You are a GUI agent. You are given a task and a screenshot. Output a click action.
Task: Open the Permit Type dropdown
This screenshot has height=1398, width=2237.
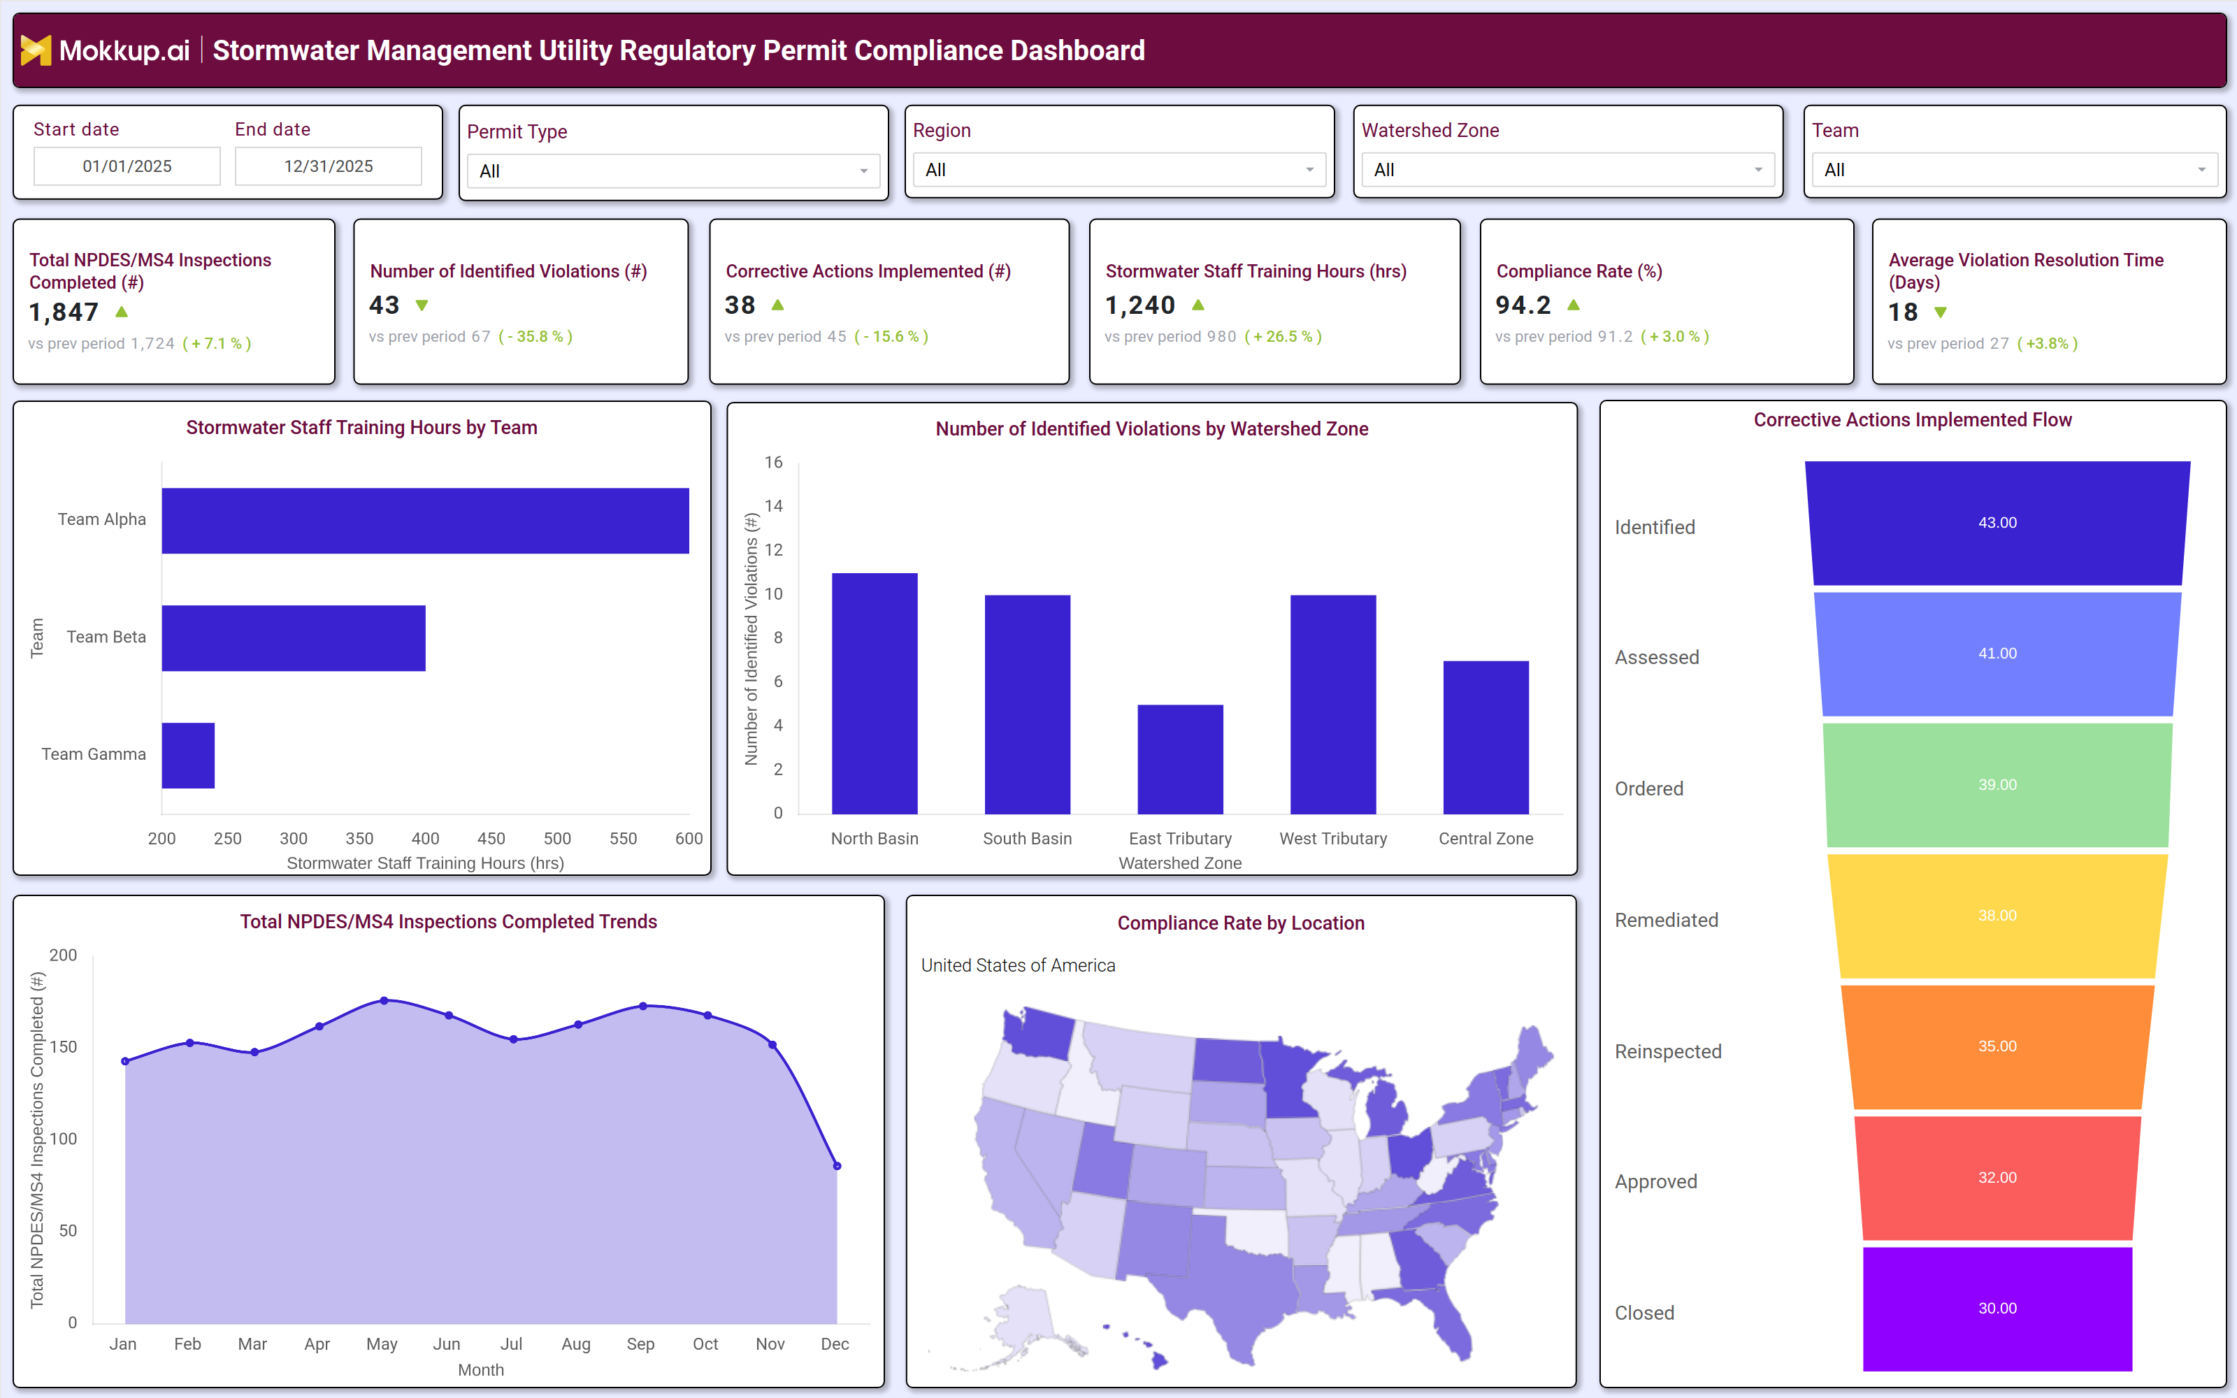coord(673,171)
